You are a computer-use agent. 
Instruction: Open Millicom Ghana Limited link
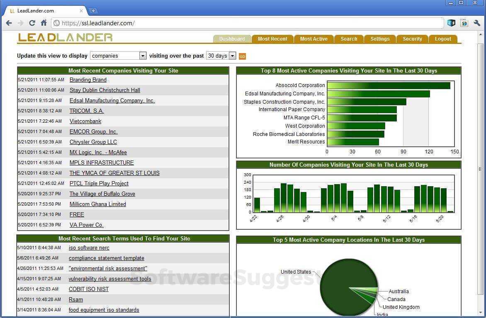(x=97, y=204)
